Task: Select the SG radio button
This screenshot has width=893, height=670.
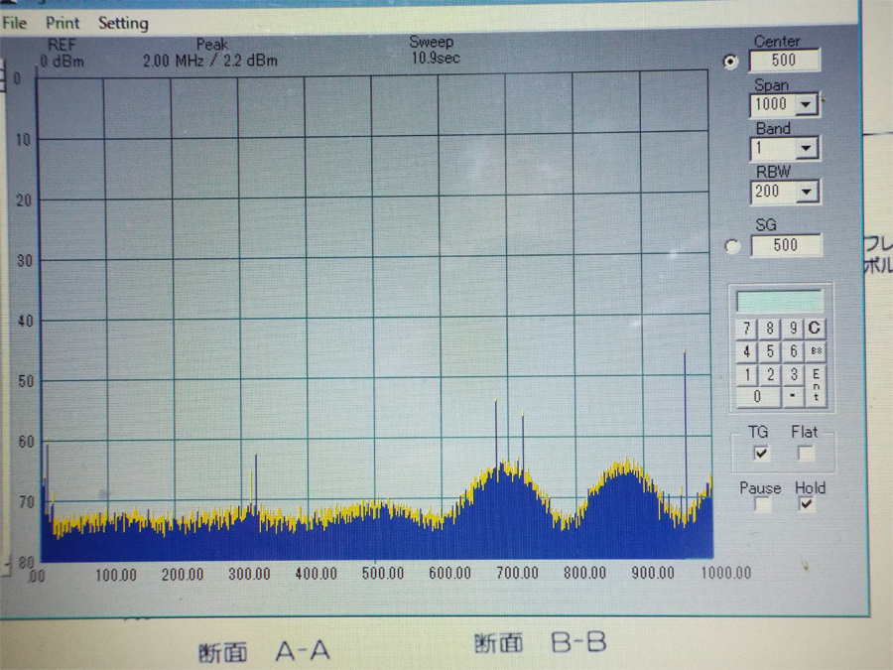Action: pos(733,246)
